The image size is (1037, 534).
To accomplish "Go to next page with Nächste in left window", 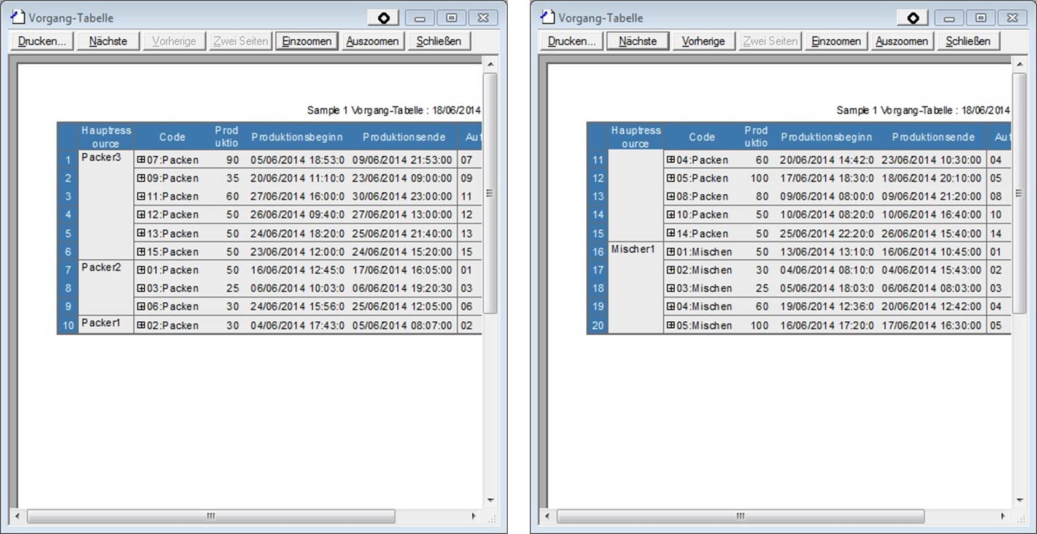I will [x=108, y=41].
